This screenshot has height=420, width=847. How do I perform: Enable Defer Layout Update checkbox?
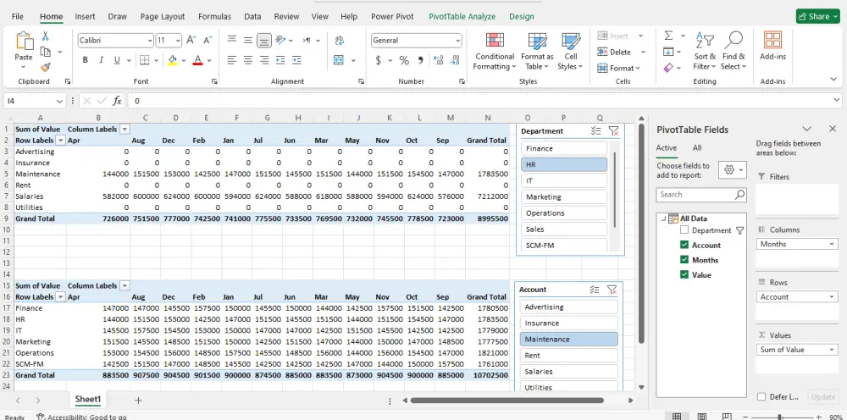coord(761,397)
